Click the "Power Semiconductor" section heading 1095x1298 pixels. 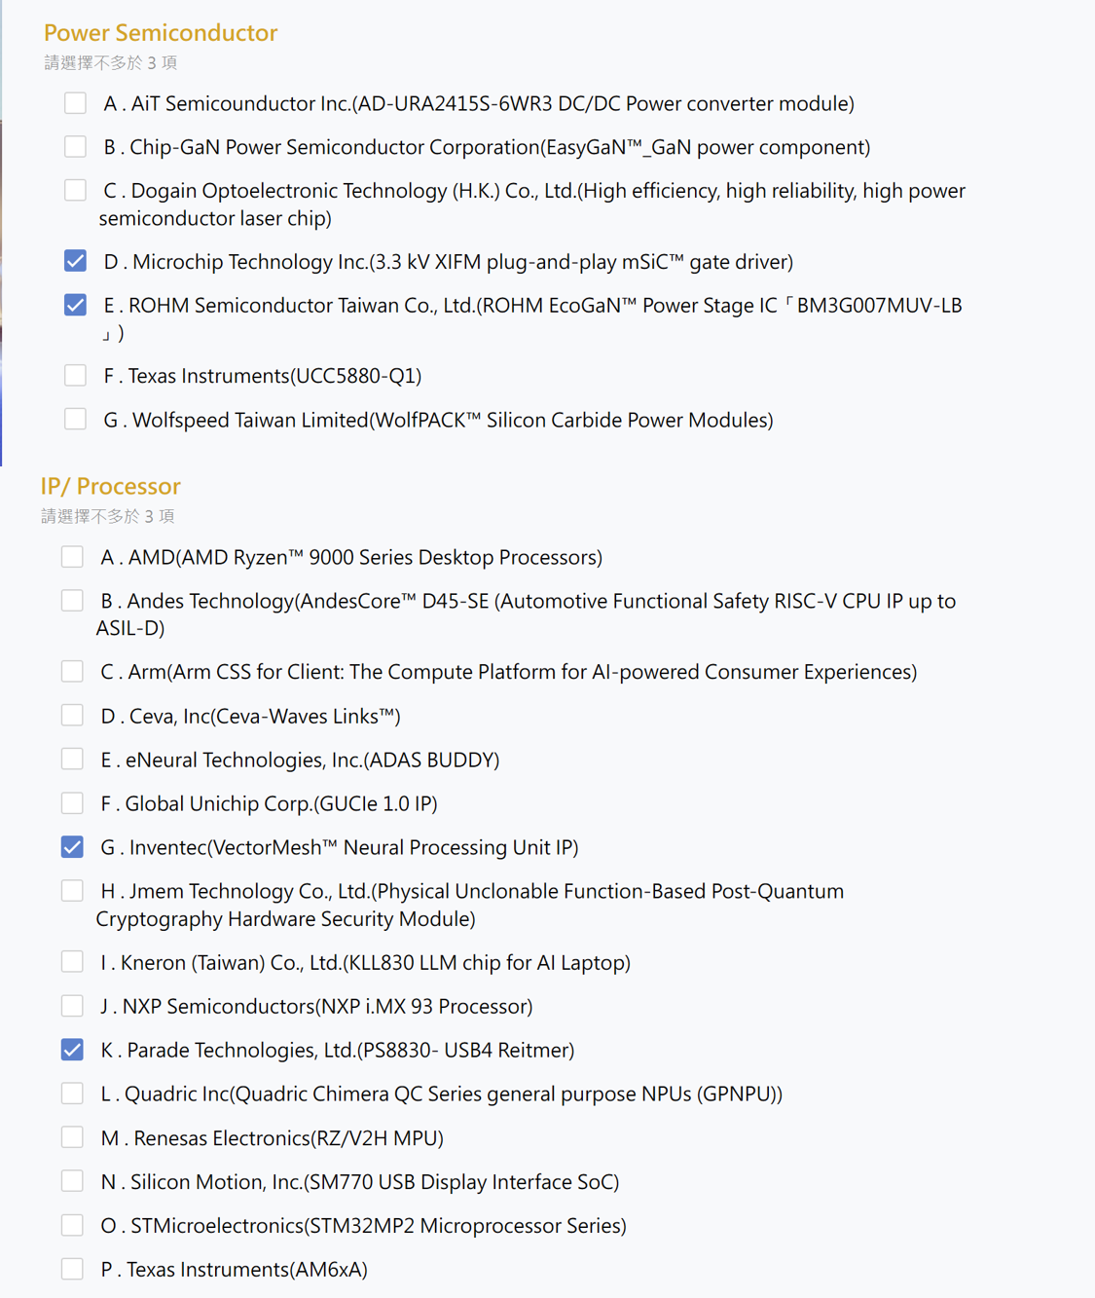pos(161,32)
